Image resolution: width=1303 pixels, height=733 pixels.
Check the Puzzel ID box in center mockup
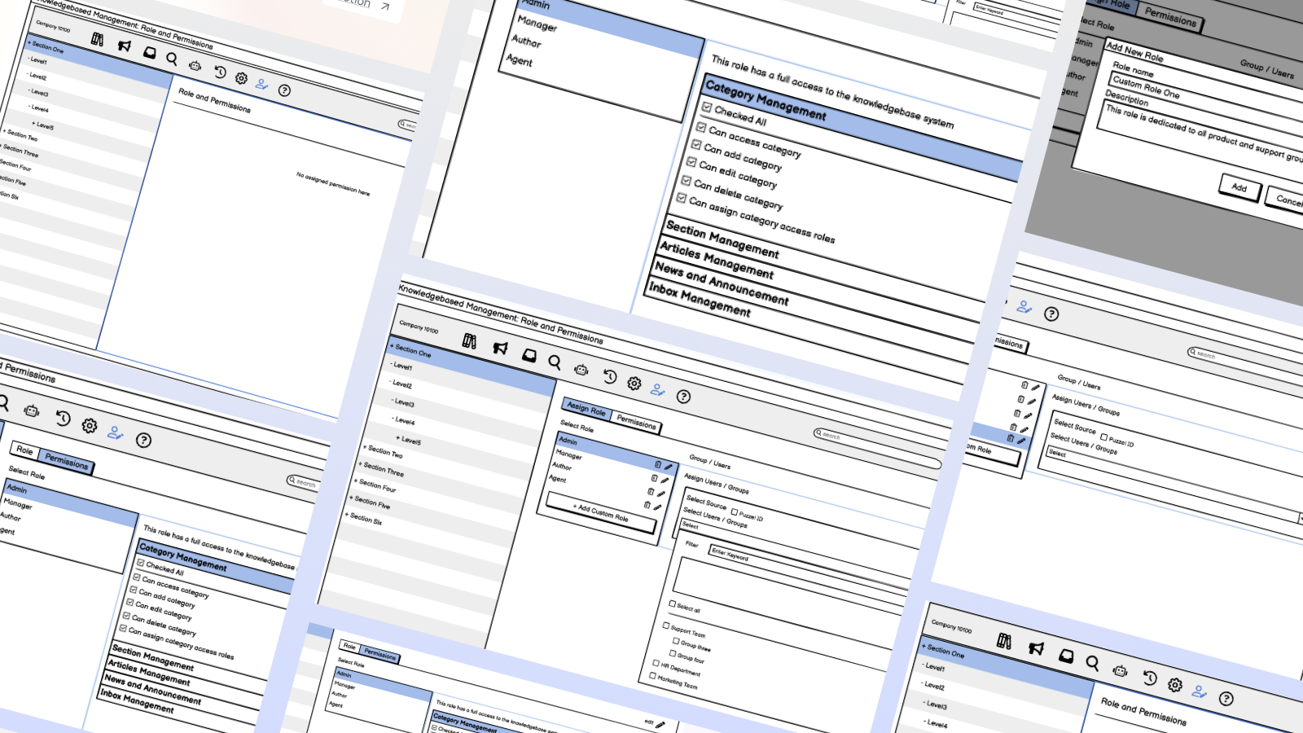coord(734,512)
